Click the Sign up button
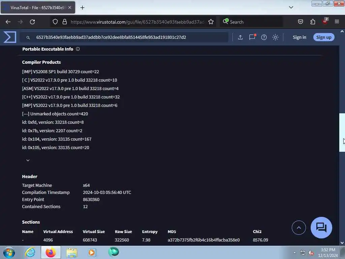 [324, 37]
